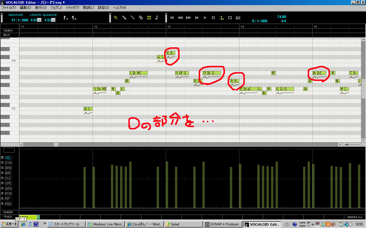Adjust the horizontal zoom slider

(347, 144)
